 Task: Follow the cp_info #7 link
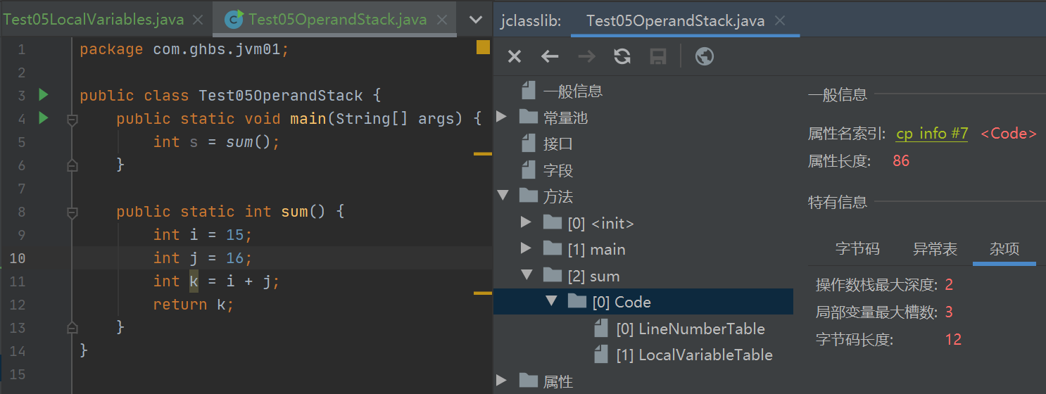click(x=932, y=133)
